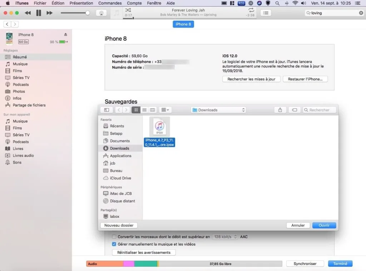Skip to previous track
This screenshot has height=271, width=366.
tap(28, 13)
